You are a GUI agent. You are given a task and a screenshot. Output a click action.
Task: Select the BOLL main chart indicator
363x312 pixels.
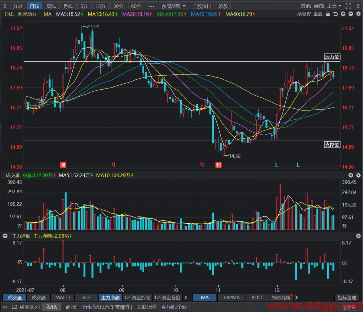(x=257, y=297)
